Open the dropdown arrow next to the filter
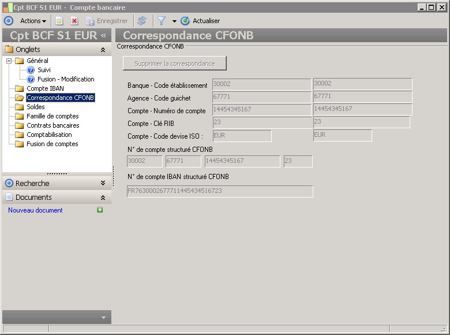Image resolution: width=450 pixels, height=335 pixels. click(174, 21)
